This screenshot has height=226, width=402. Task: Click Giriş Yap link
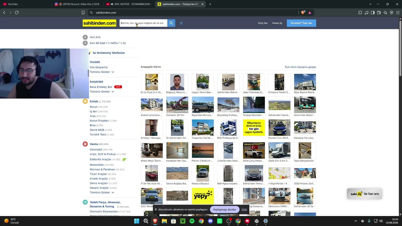pyautogui.click(x=263, y=23)
